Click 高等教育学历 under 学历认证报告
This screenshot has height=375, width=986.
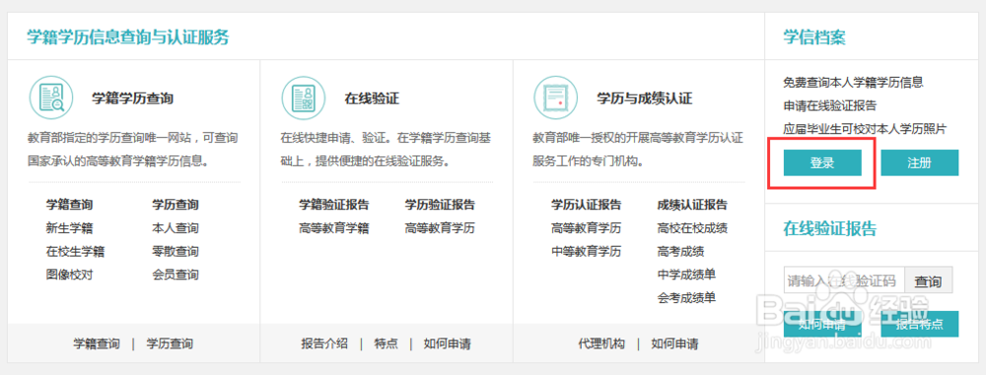coord(586,228)
